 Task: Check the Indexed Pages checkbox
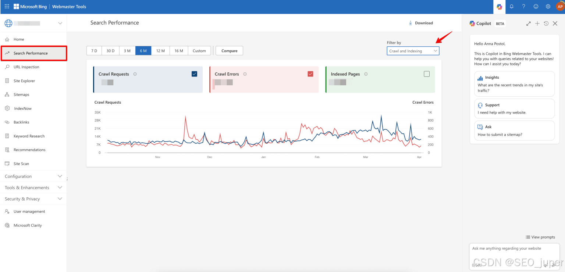coord(427,74)
